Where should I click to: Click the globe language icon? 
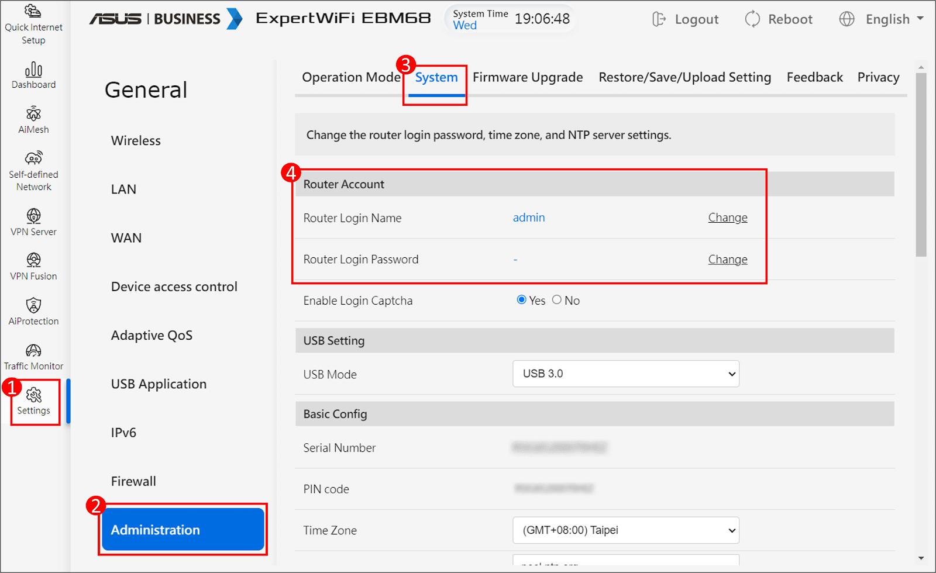[846, 19]
